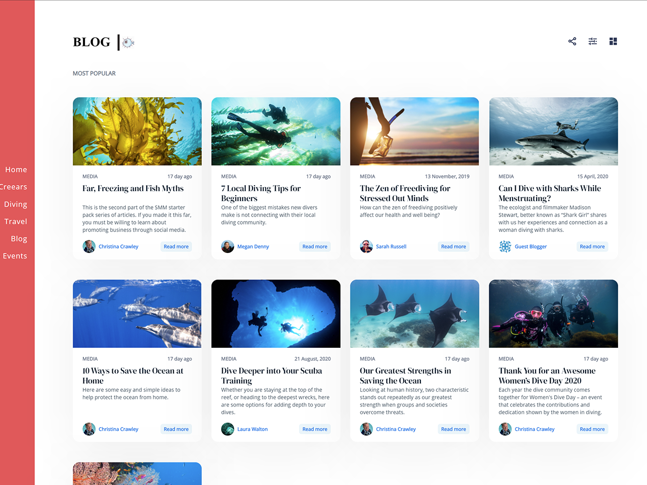
Task: Open title The Zen of Freediving
Action: tap(405, 194)
